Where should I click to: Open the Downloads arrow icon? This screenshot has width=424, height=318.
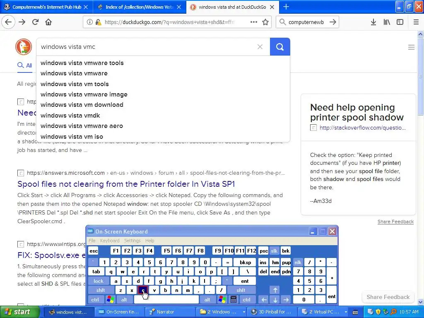[373, 22]
